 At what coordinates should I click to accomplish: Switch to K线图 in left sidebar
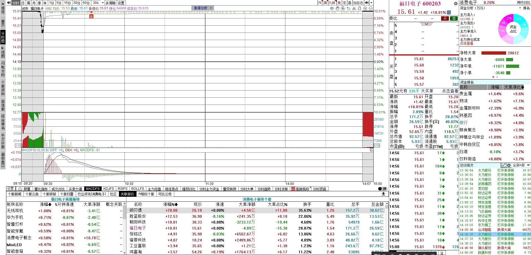tap(3, 52)
